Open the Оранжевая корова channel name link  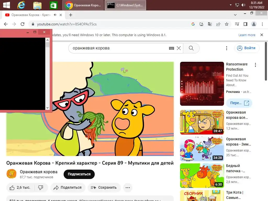pyautogui.click(x=39, y=172)
